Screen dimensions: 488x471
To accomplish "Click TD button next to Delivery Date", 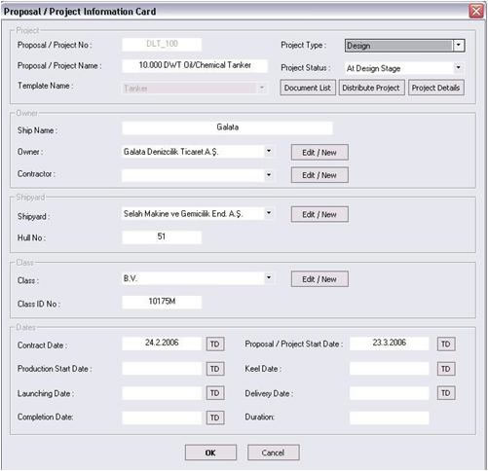I will click(x=446, y=393).
